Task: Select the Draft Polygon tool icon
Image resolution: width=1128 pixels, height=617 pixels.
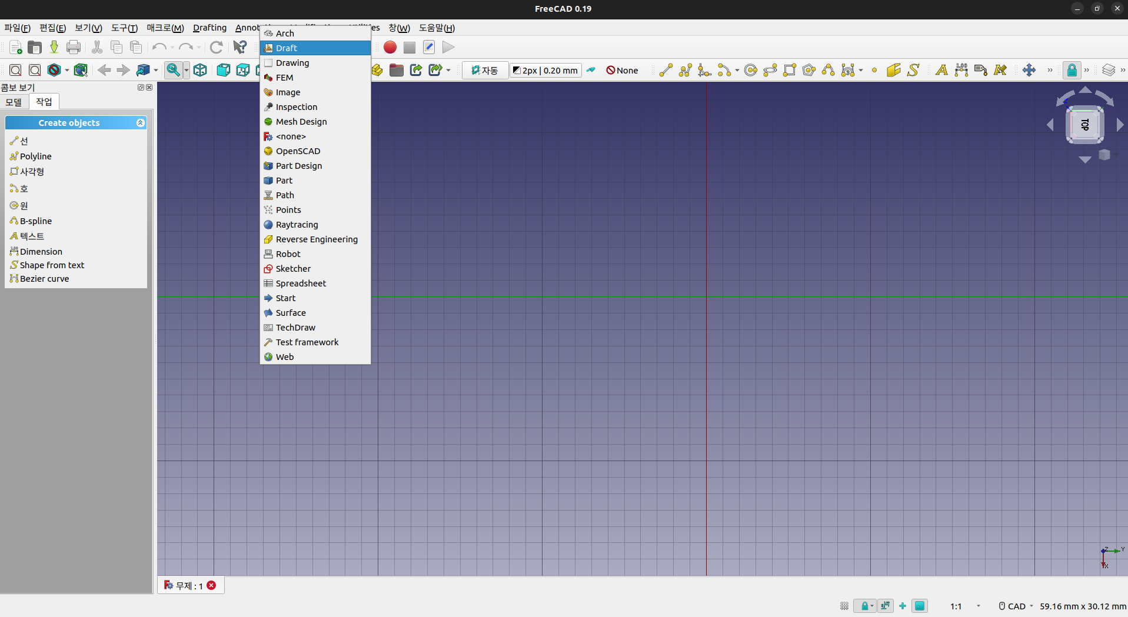Action: tap(809, 71)
